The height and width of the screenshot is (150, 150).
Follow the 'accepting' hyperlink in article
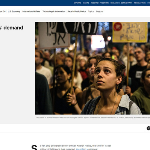82,149
